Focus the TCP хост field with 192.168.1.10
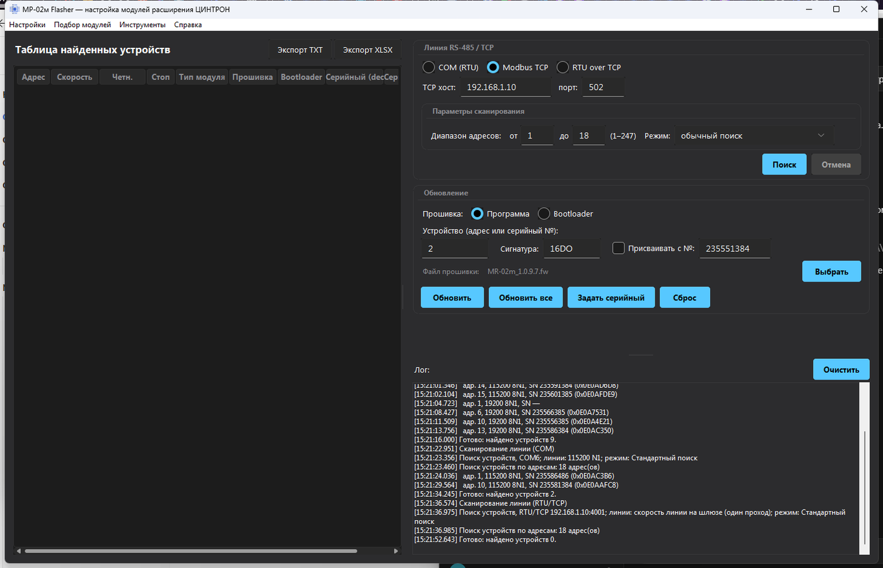Screen dimensions: 883x568 (x=505, y=88)
